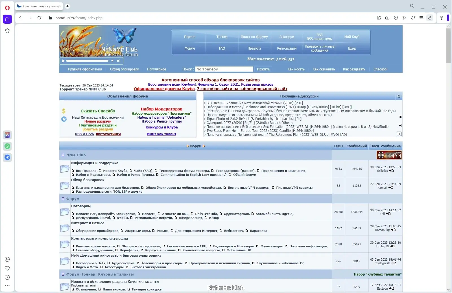Open extensions cube icon
This screenshot has width=452, height=293.
(442, 18)
